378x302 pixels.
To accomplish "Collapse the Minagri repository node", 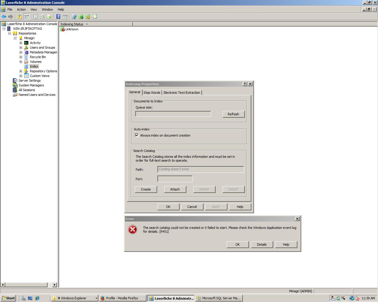I will pyautogui.click(x=15, y=38).
